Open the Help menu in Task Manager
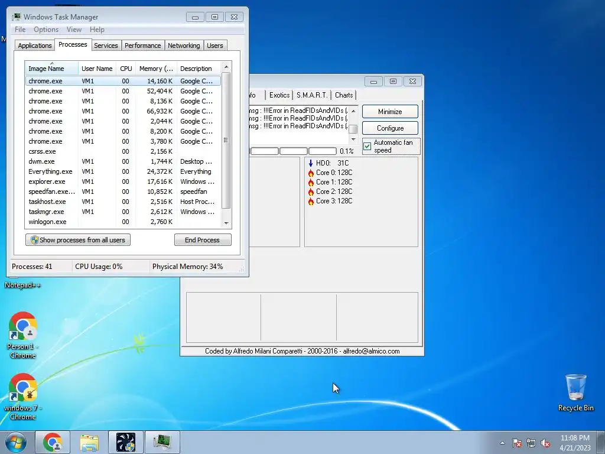Image resolution: width=605 pixels, height=454 pixels. pyautogui.click(x=97, y=30)
